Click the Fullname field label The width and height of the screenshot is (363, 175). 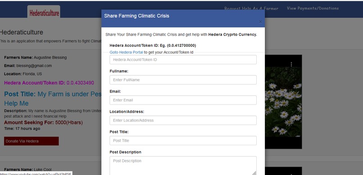pos(119,71)
